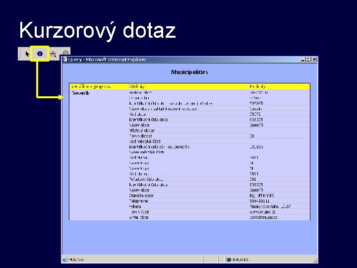Click the Starosta obce attribute

[141, 196]
